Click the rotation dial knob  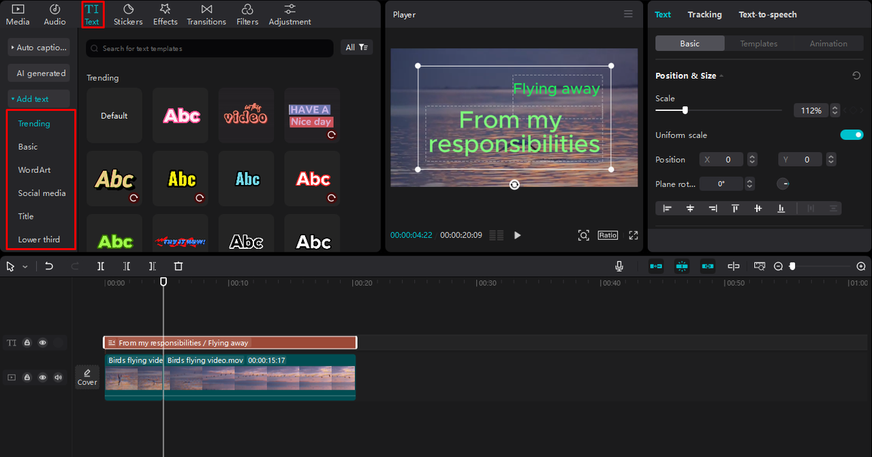pyautogui.click(x=783, y=184)
